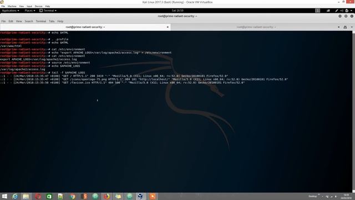355x200 pixels.
Task: Click the "source /etc/environment" command line
Action: point(45,63)
